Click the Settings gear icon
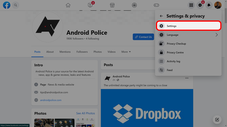This screenshot has width=227, height=127. click(x=161, y=26)
